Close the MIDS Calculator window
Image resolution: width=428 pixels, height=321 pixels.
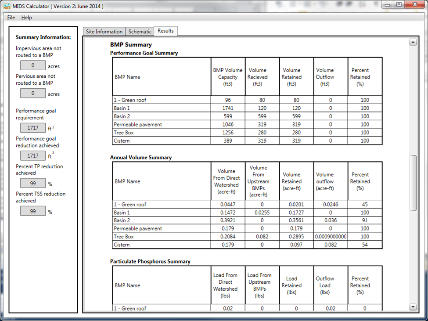click(x=414, y=4)
